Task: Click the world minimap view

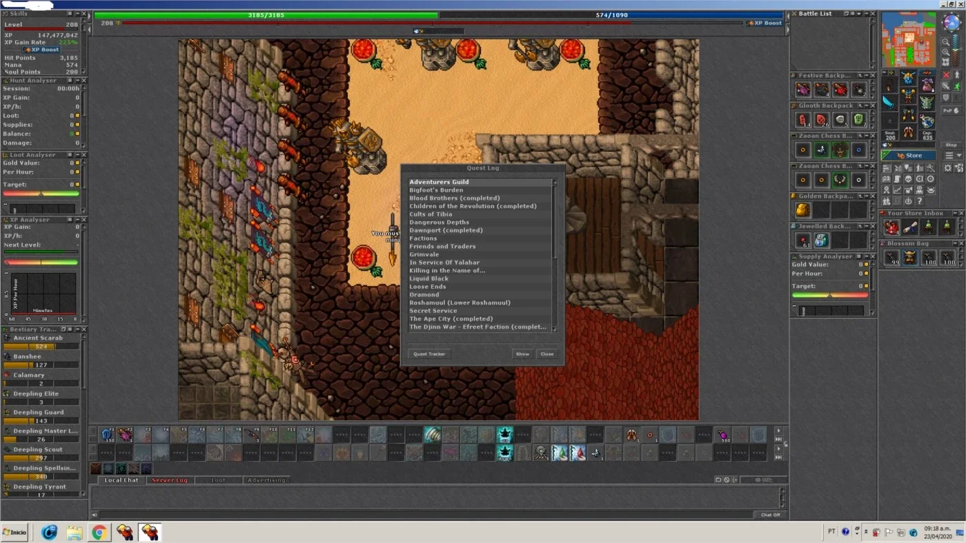Action: (x=909, y=40)
